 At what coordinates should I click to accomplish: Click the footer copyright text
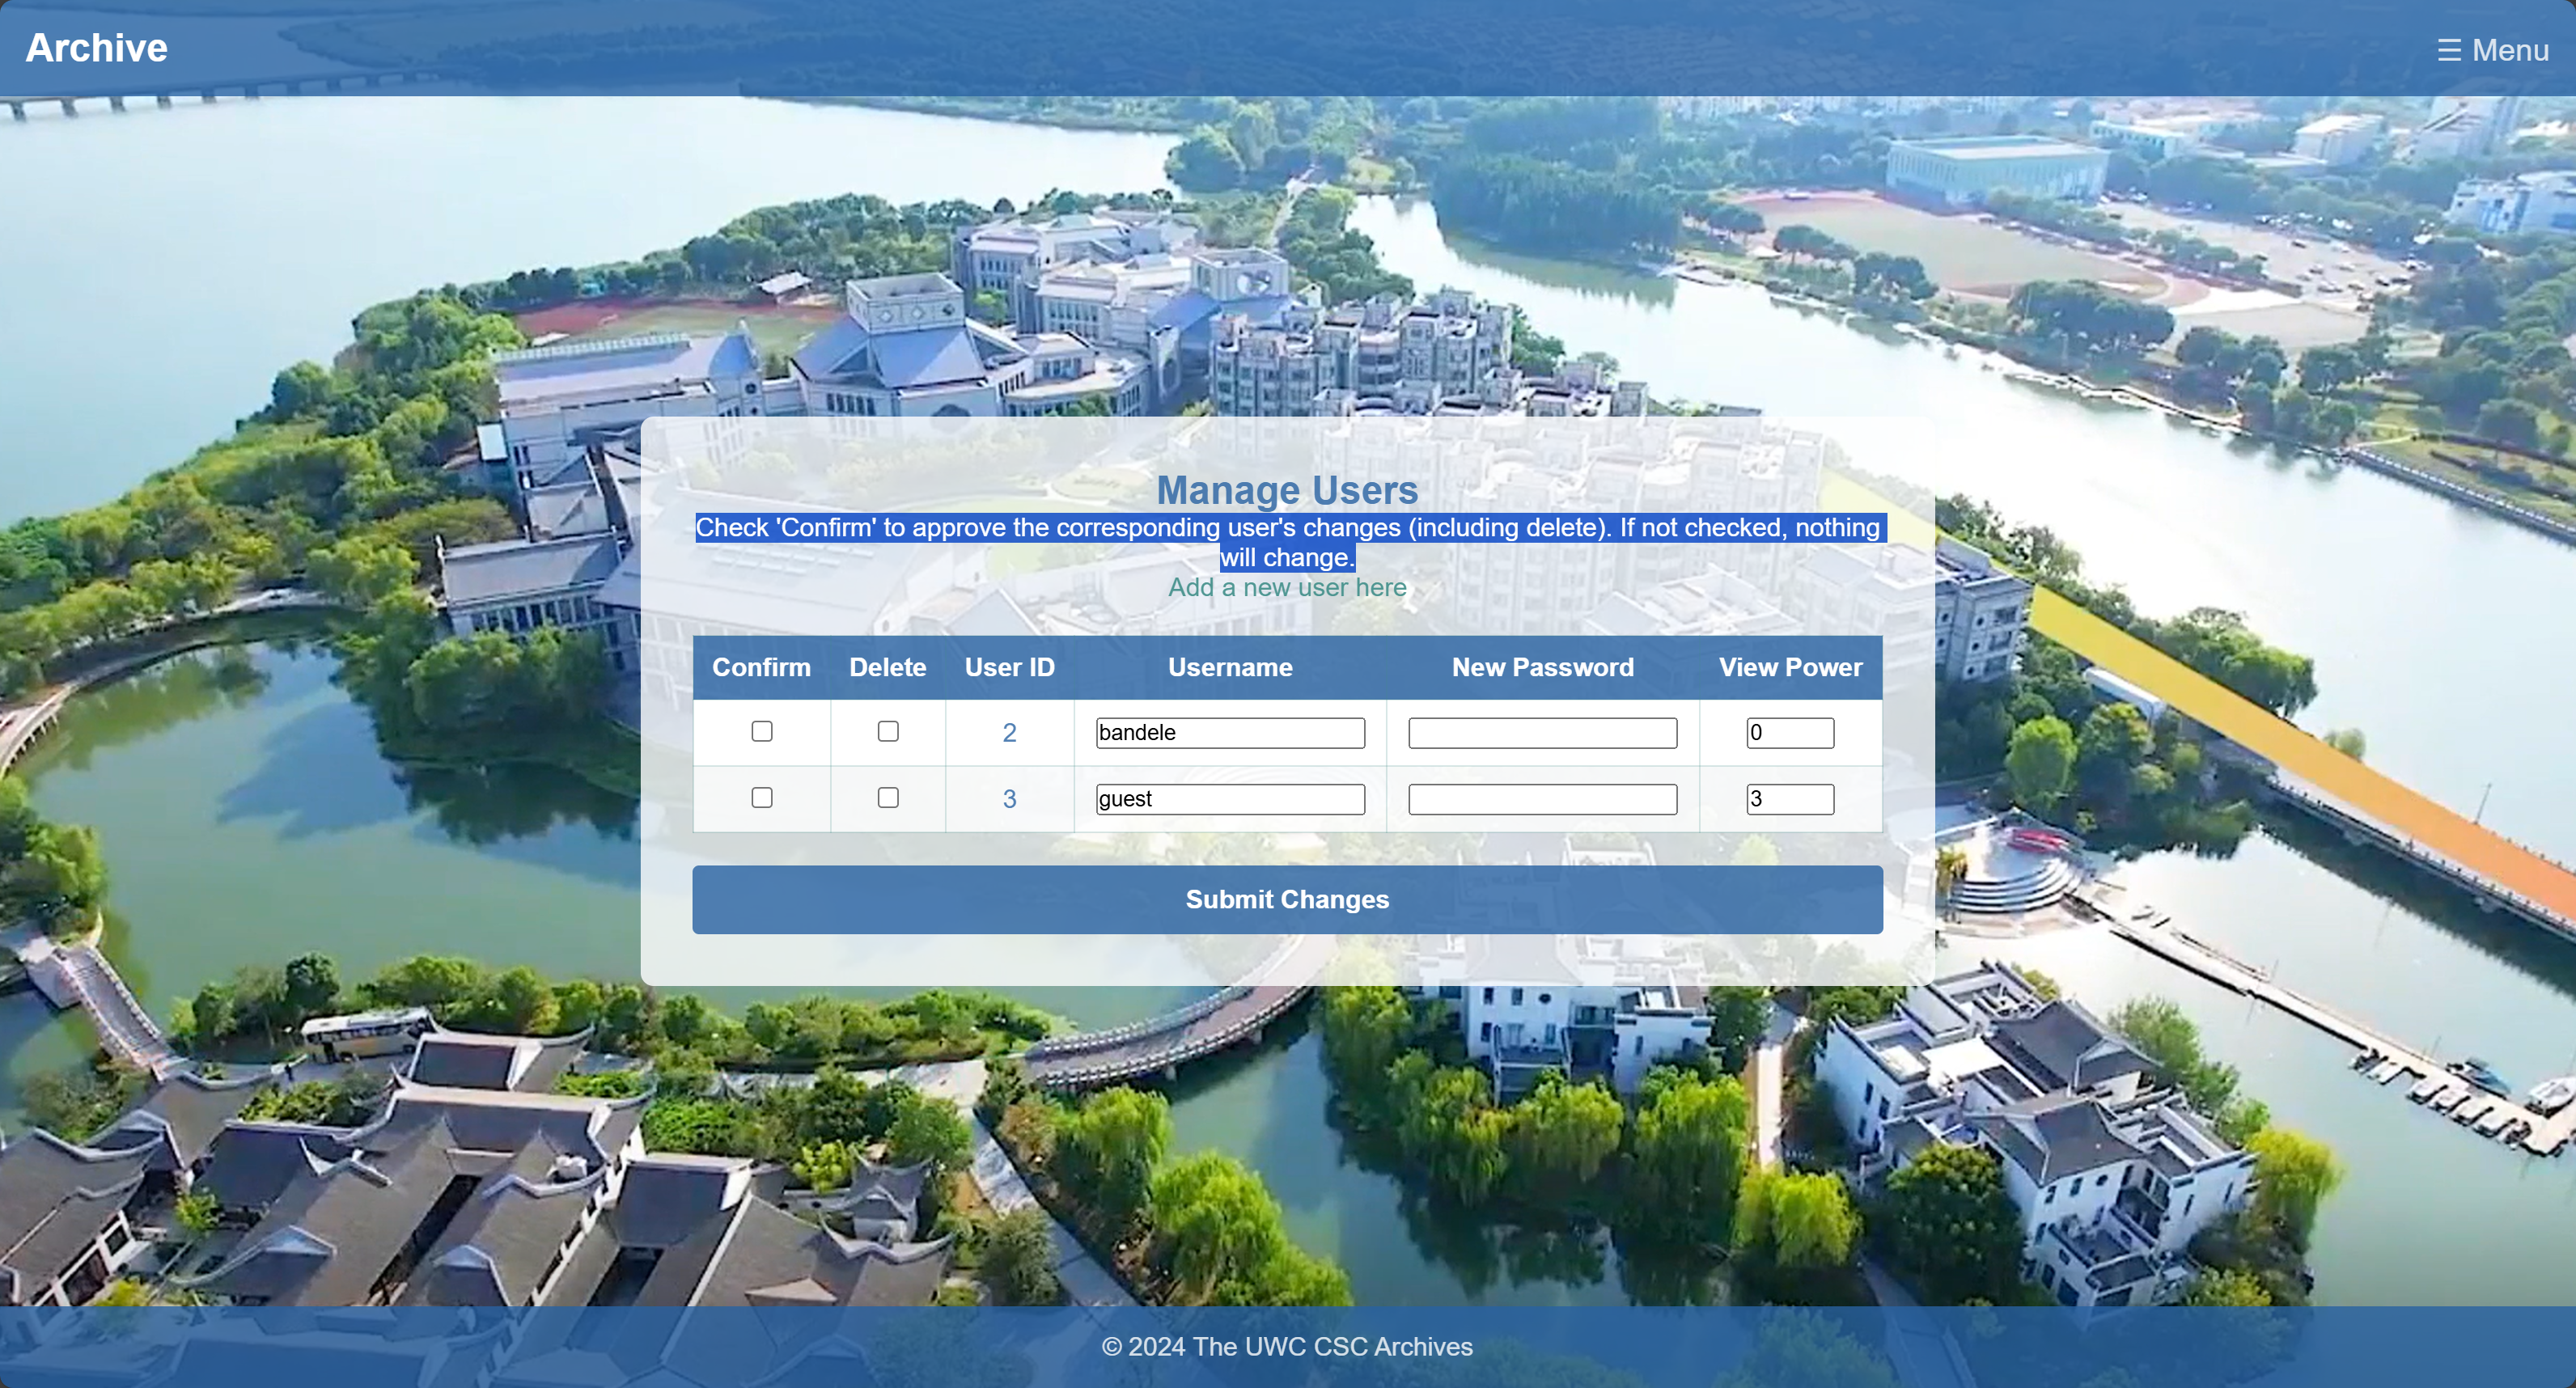(1287, 1346)
